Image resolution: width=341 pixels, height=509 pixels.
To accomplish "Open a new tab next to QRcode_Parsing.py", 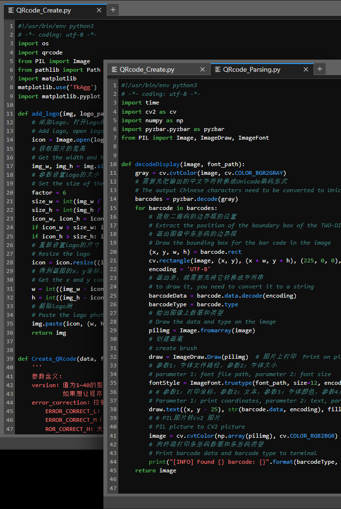I will pos(320,69).
